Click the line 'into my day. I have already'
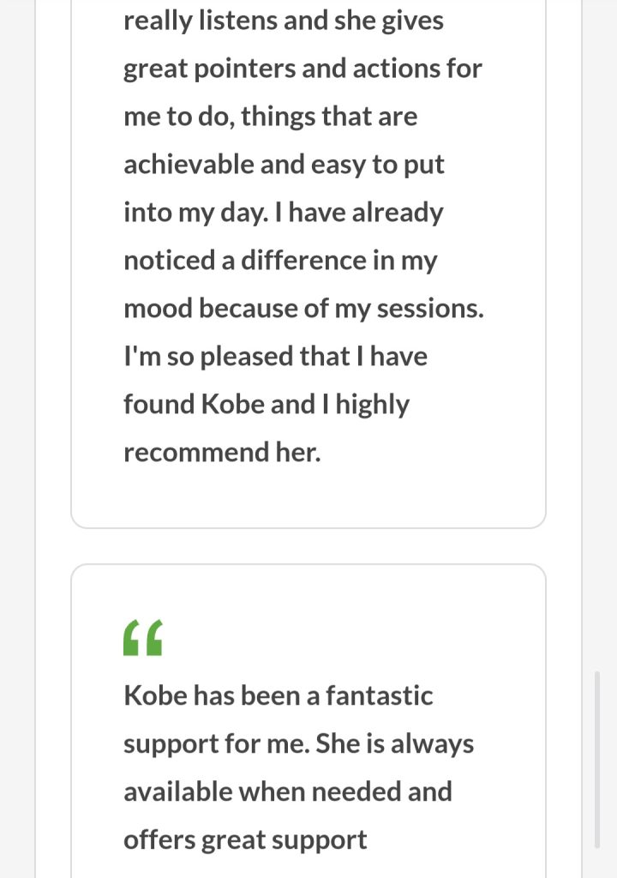 point(283,213)
